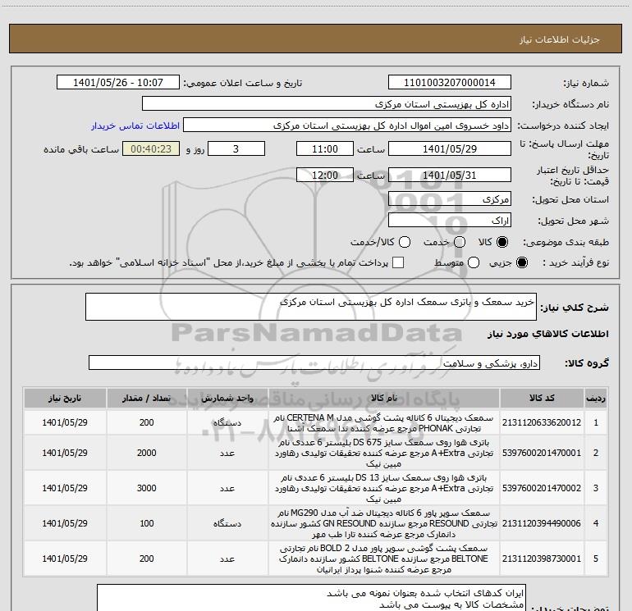Image resolution: width=632 pixels, height=611 pixels.
Task: Click the deadline time 11:00 field
Action: 325,149
